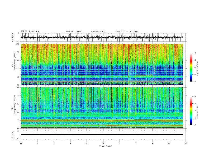Click the date label "Feb. 6 , 2023"
Viewport: 209px width, 161px height.
click(74, 32)
